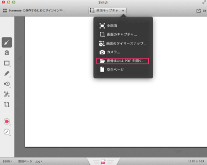
Task: Select the Crop tool in sidebar
Action: pyautogui.click(x=7, y=104)
